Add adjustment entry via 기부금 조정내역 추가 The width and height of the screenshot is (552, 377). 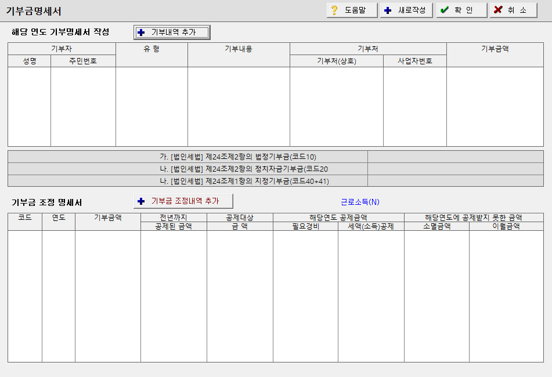[x=183, y=201]
